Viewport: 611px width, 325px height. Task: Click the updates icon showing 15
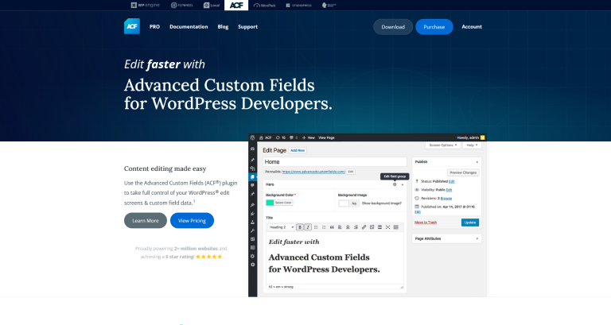pyautogui.click(x=281, y=137)
